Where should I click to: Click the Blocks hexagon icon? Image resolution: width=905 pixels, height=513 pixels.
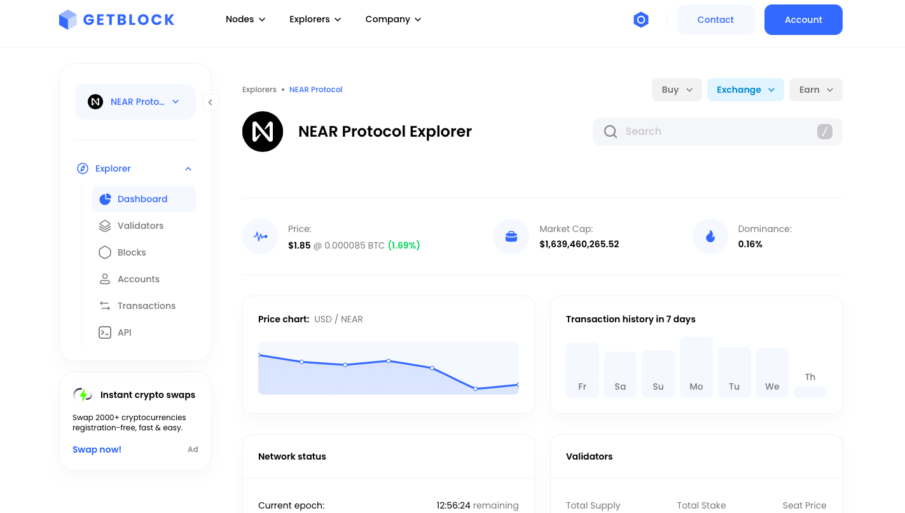[x=105, y=252]
